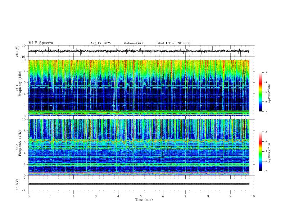Click time axis tick label "0"
This screenshot has width=285, height=220.
[28, 196]
